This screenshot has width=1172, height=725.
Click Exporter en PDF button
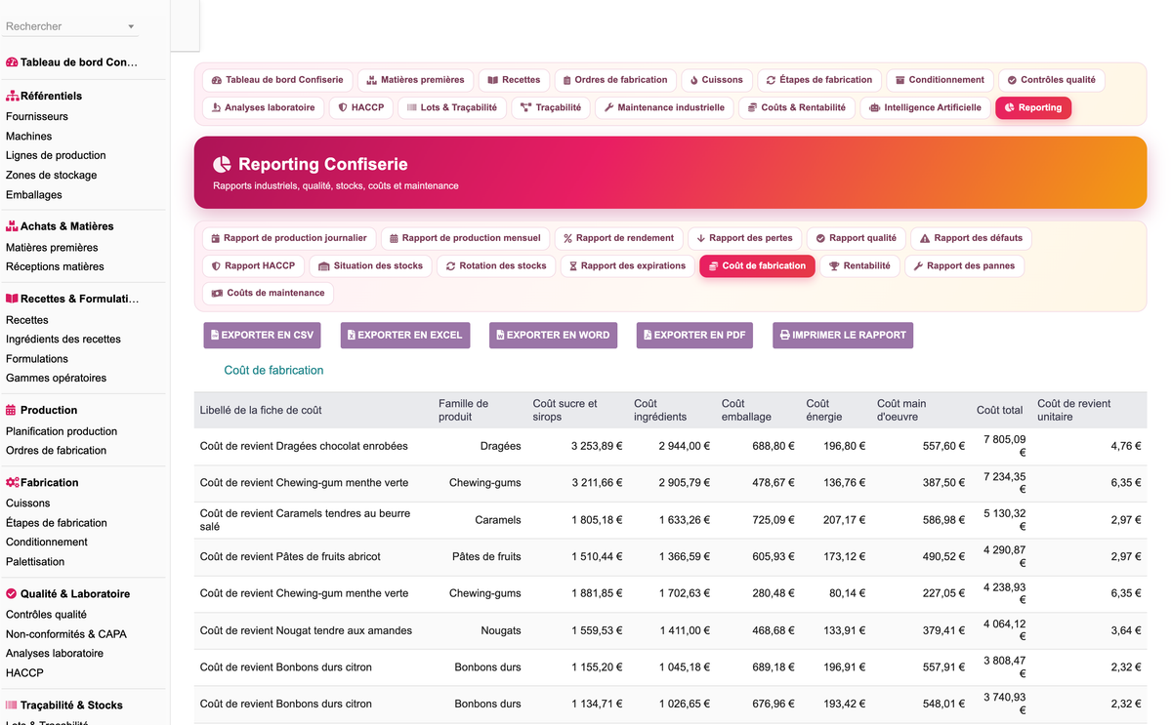(x=694, y=335)
